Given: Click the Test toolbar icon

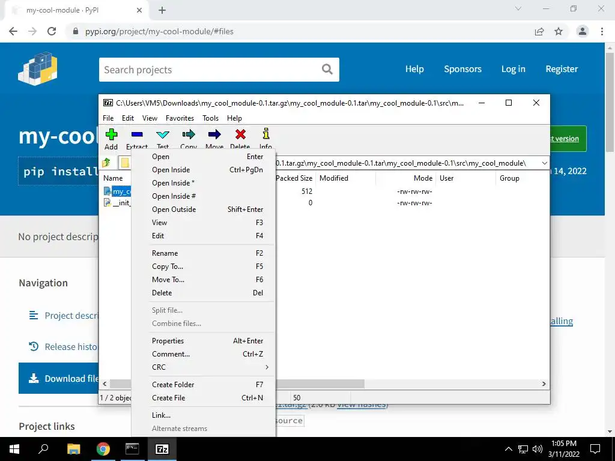Looking at the screenshot, I should [x=163, y=135].
